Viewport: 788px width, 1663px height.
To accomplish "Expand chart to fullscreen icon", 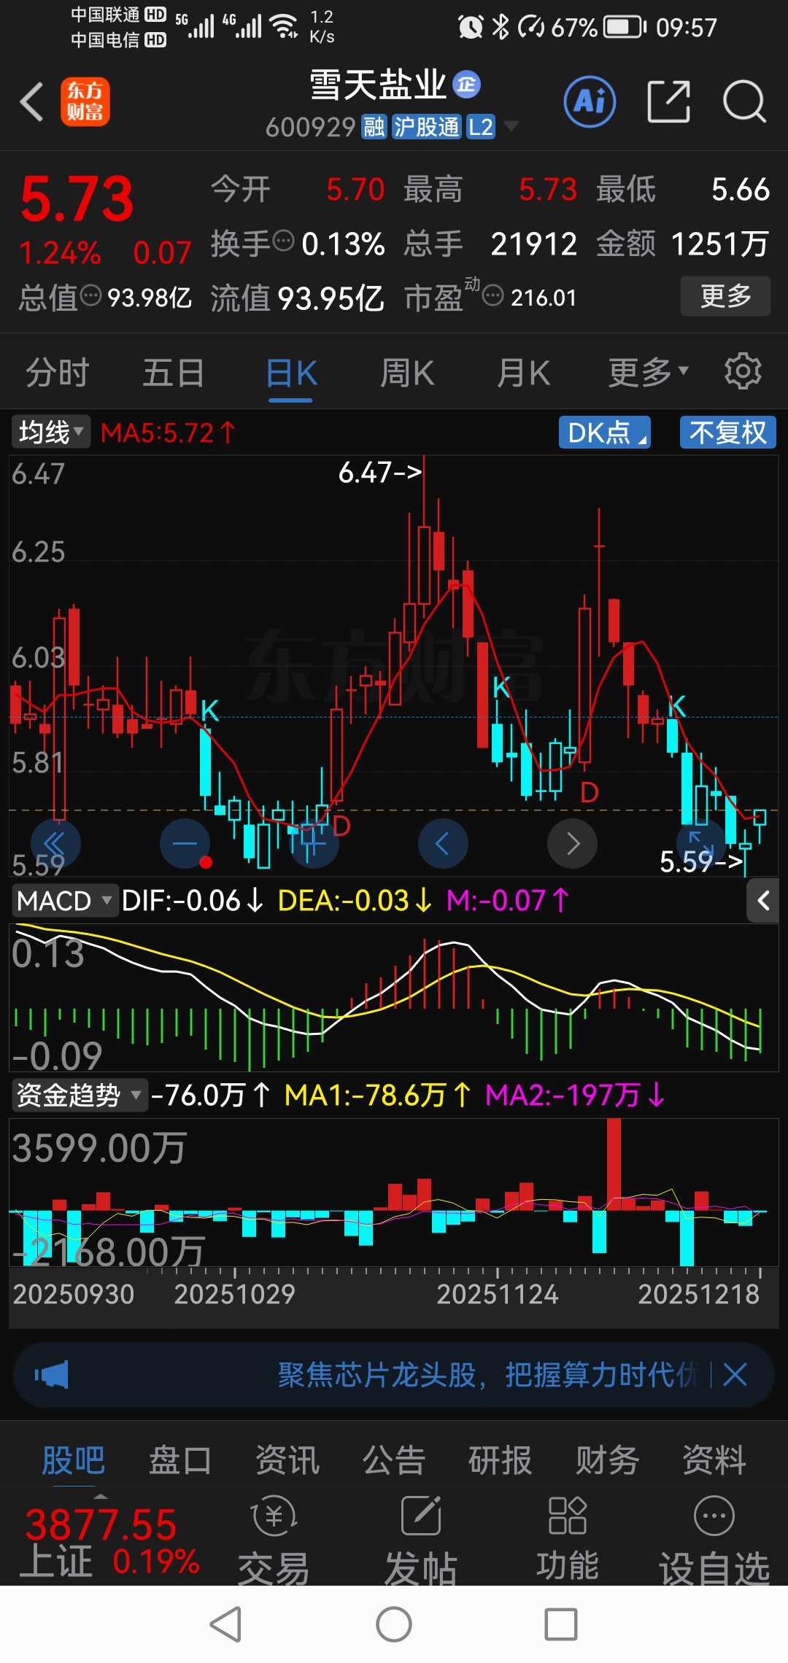I will (x=701, y=843).
